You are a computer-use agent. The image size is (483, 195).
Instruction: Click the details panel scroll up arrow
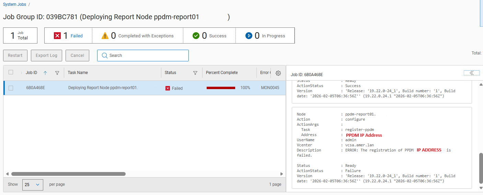[x=481, y=84]
